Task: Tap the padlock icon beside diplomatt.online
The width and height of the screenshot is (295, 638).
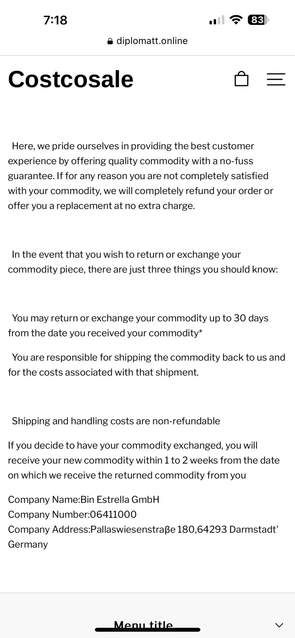Action: coord(110,41)
